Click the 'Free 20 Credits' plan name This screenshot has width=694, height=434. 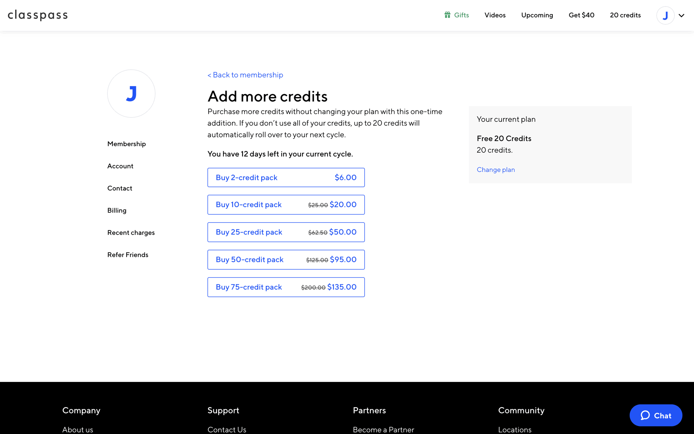(x=504, y=139)
